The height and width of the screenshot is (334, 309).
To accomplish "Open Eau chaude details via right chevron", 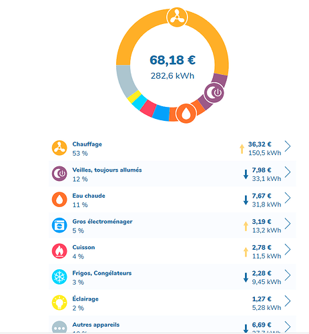I will 288,198.
